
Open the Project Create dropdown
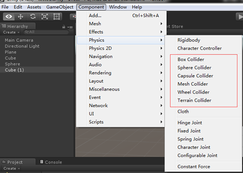click(11, 168)
